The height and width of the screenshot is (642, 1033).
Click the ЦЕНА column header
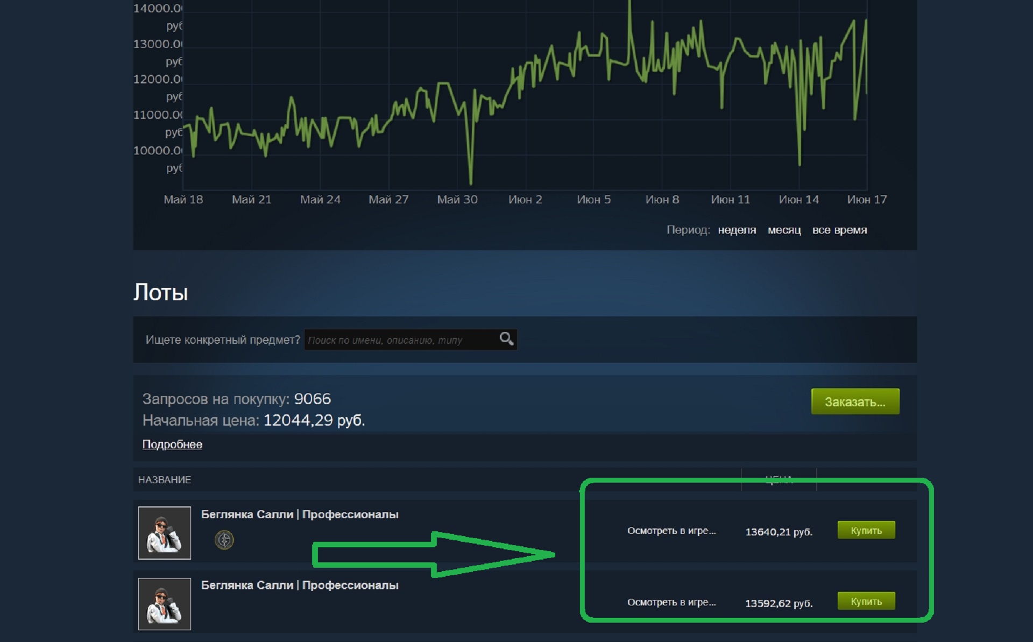pos(779,479)
